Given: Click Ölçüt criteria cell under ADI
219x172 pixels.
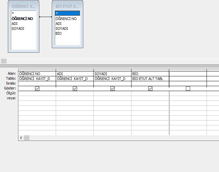Looking at the screenshot, I should tap(75, 93).
